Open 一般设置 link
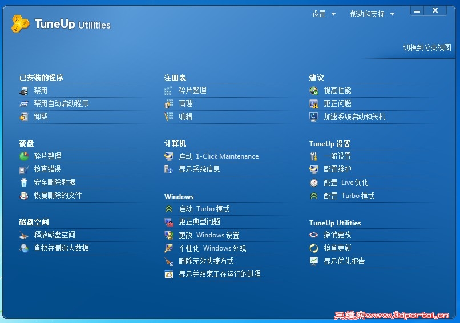 point(337,156)
